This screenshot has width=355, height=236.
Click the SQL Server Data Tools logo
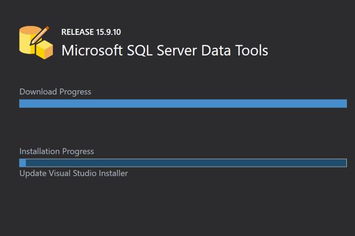[36, 42]
